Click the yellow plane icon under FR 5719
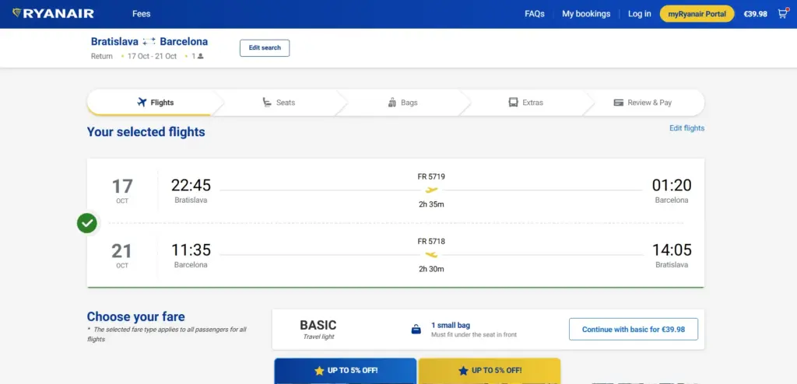 click(x=431, y=190)
